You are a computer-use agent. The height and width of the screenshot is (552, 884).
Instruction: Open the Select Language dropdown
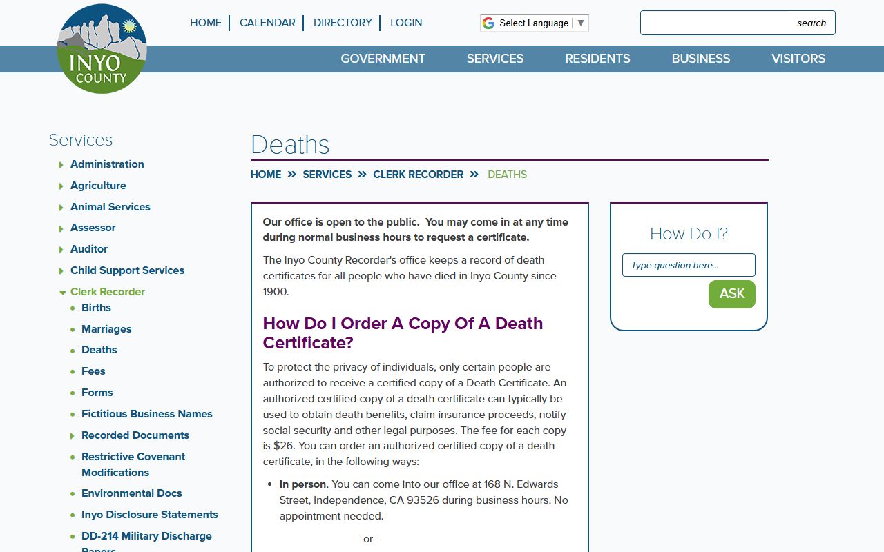(x=534, y=23)
